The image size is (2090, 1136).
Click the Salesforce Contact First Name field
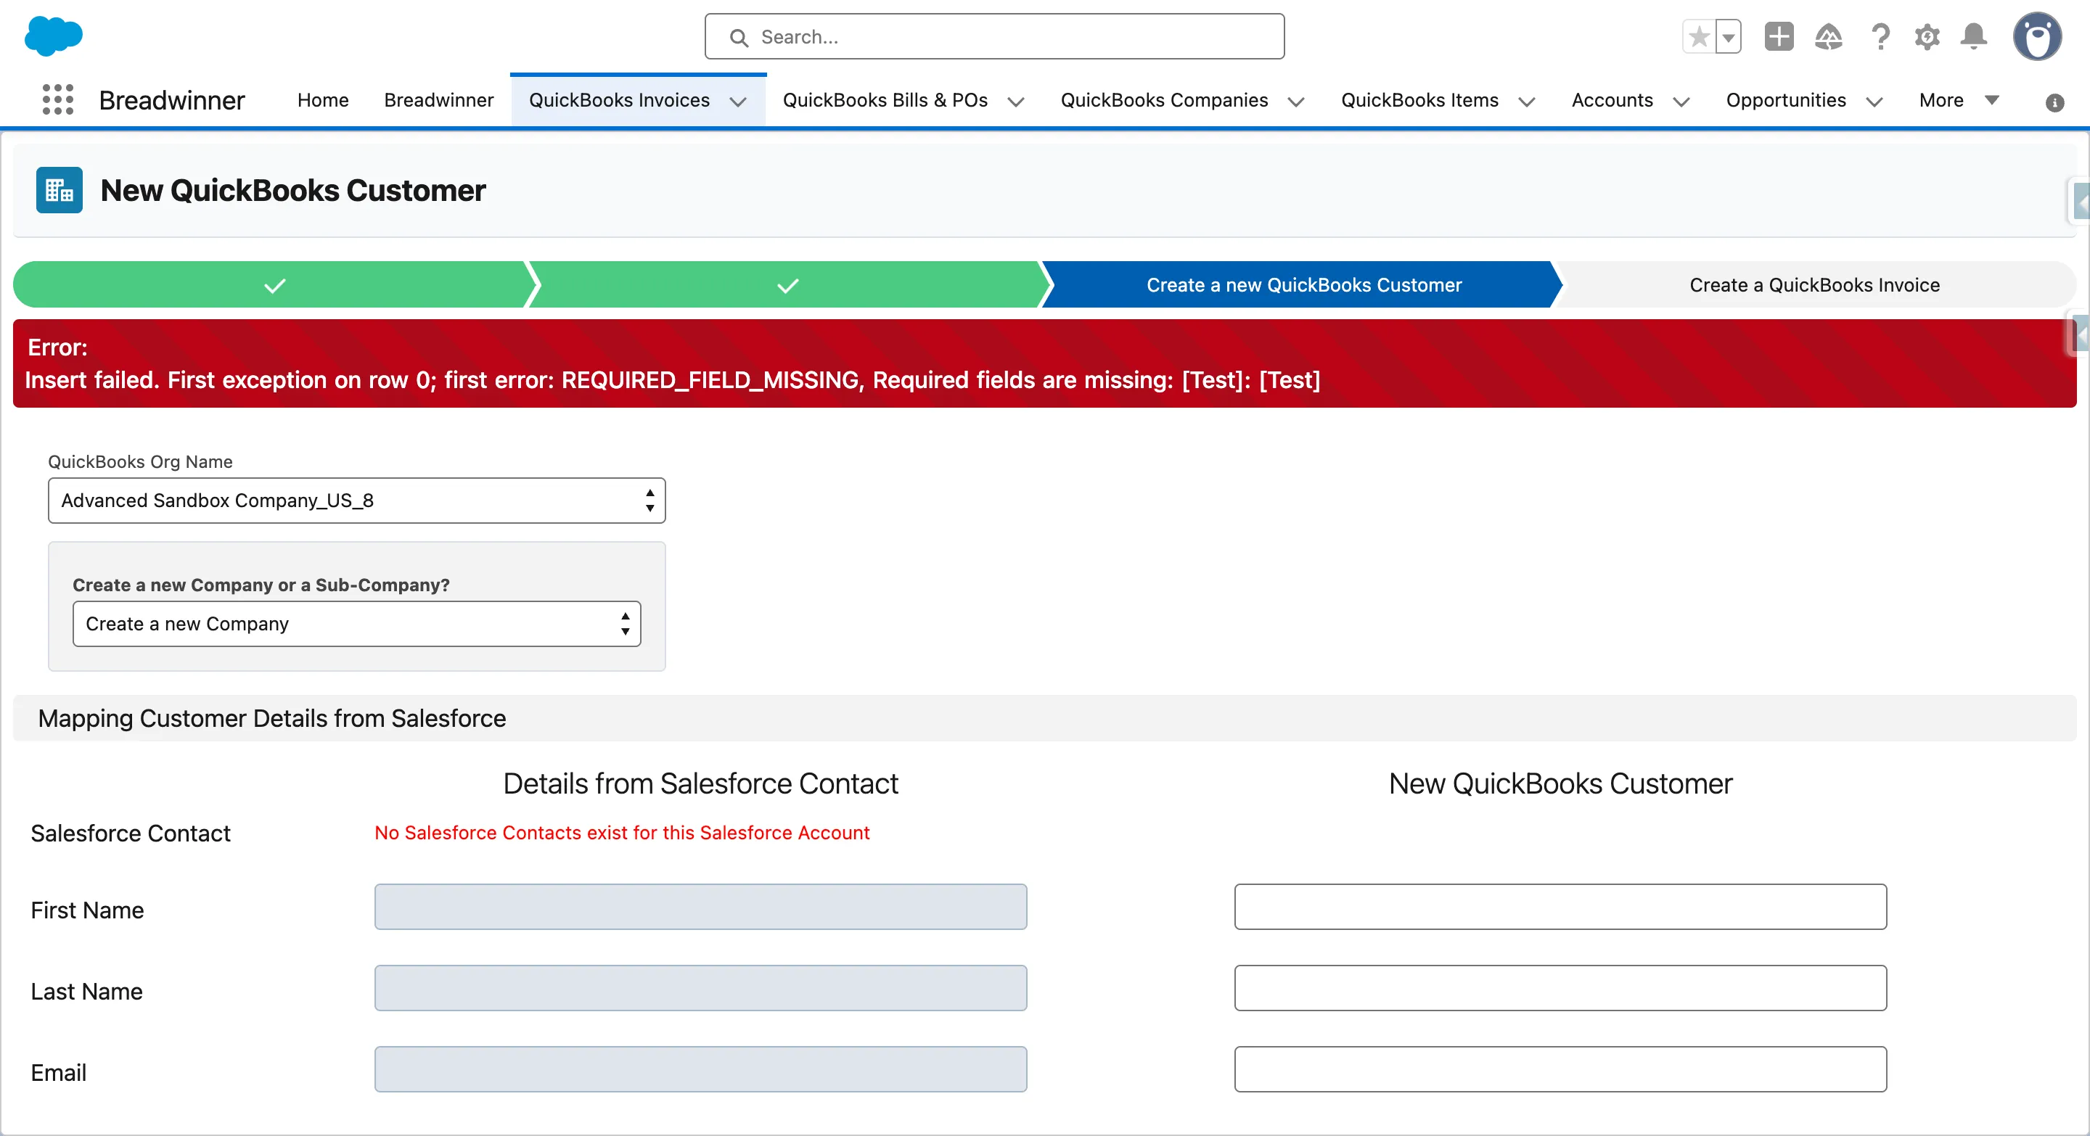(700, 907)
